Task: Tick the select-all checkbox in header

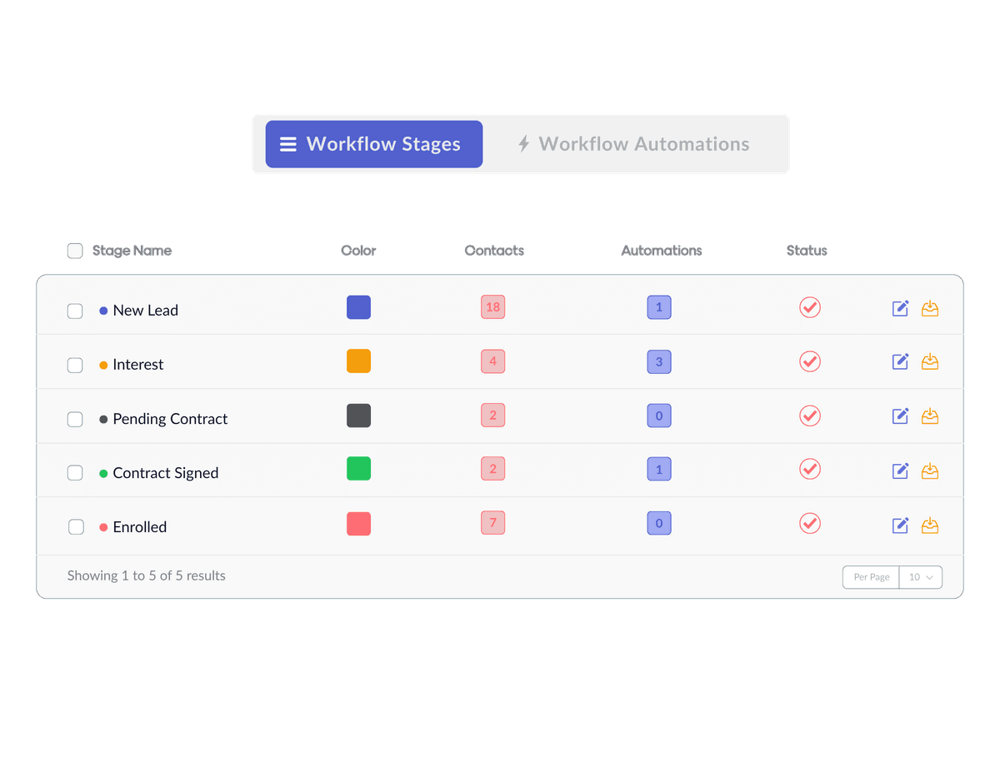Action: [75, 251]
